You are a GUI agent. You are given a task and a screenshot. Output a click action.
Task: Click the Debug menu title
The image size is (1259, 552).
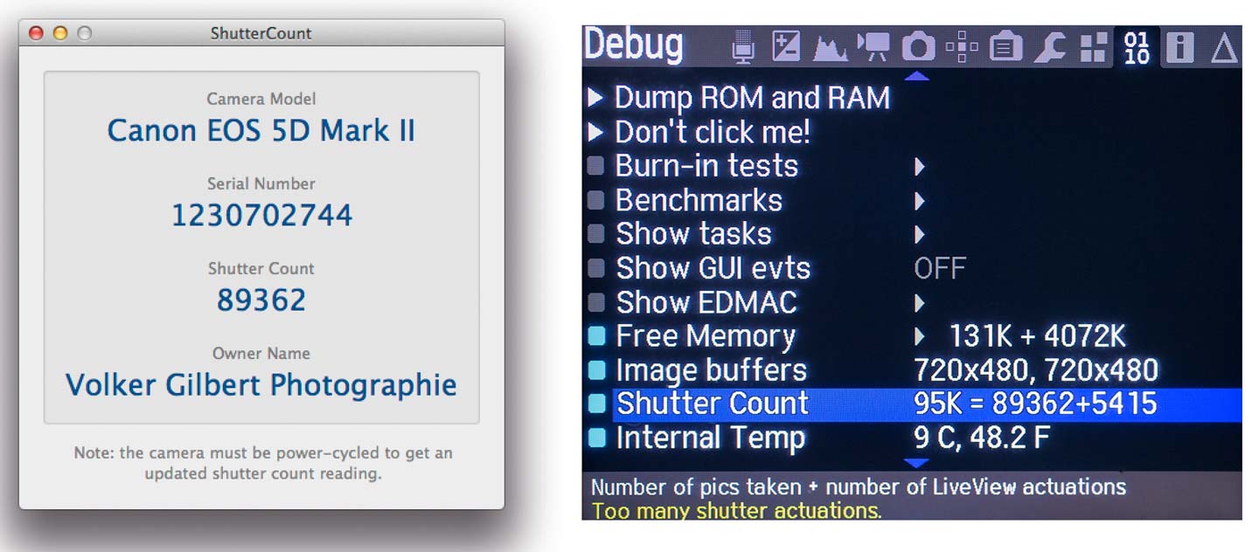coord(633,45)
